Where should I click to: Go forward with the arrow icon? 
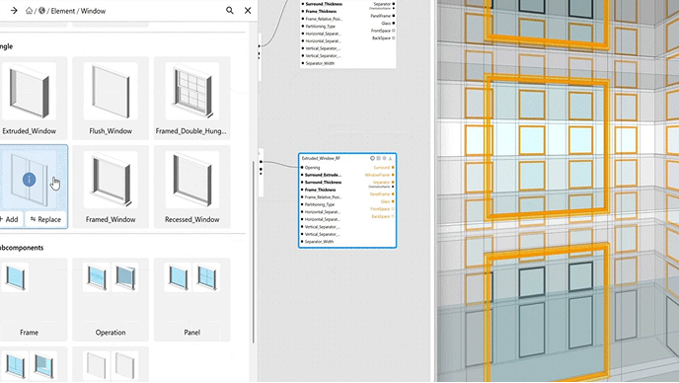[14, 11]
